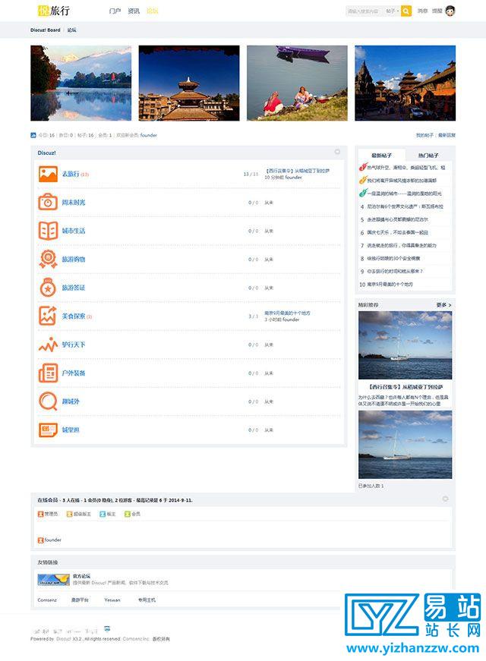This screenshot has width=486, height=661.
Task: Click the 悦旅行 site logo
Action: 54,11
